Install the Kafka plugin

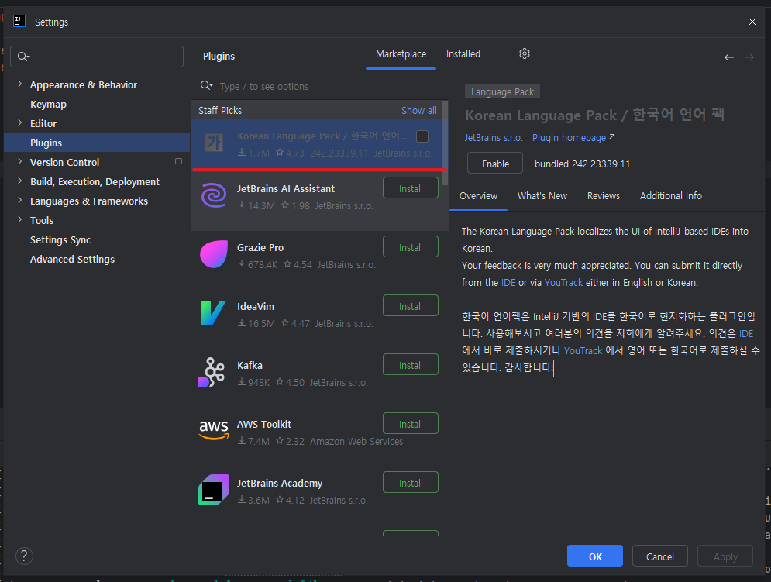[411, 365]
